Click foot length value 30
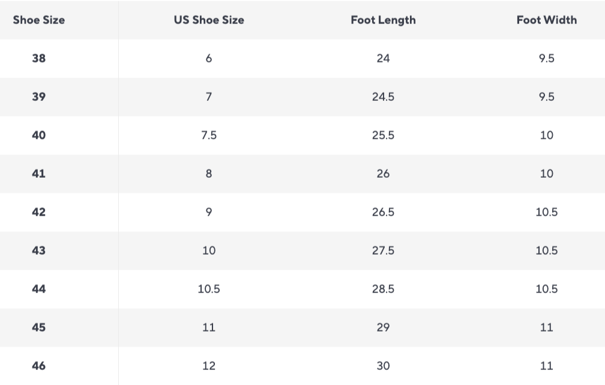The width and height of the screenshot is (605, 385). [383, 366]
